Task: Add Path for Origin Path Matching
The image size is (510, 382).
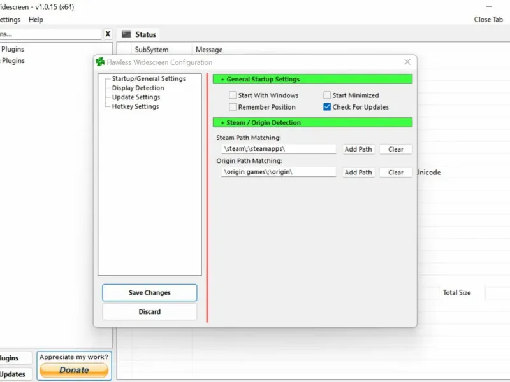Action: (x=358, y=172)
